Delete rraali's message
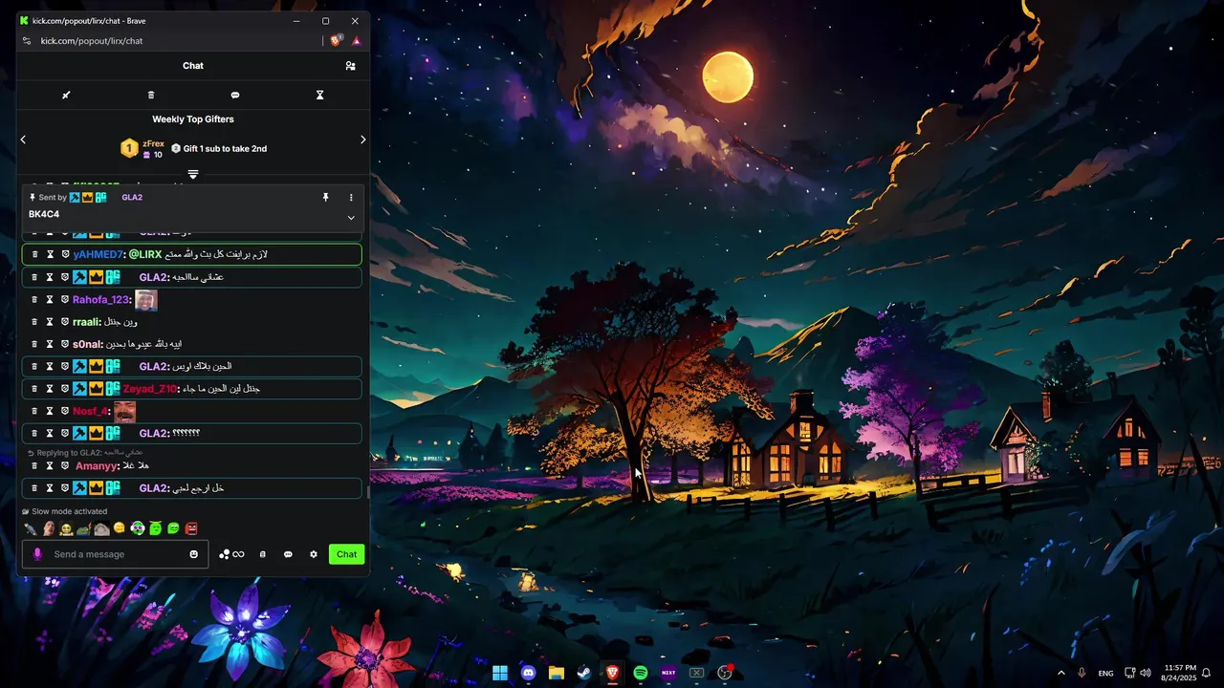This screenshot has width=1224, height=688. click(x=35, y=322)
